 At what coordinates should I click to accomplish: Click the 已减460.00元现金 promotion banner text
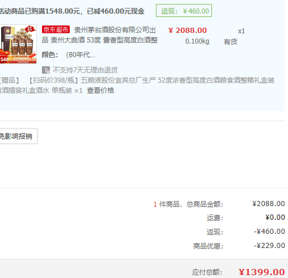click(x=116, y=11)
